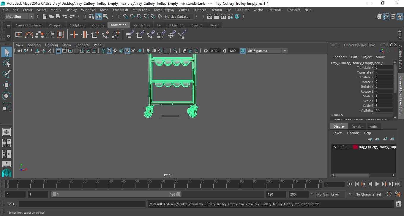Toggle textured display in viewport
Viewport: 404px width, 216px height.
point(127,51)
